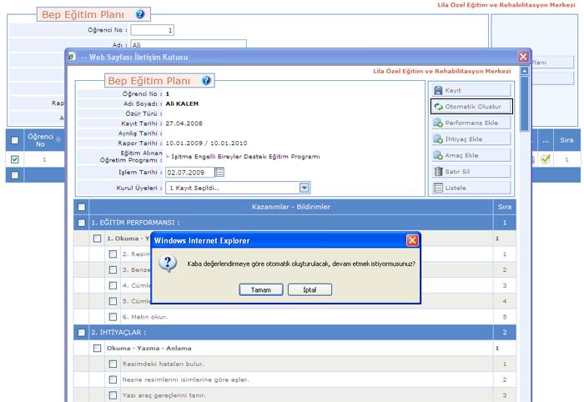
Task: Check the '2. İHTİYAÇLAR' section checkbox
Action: click(81, 333)
